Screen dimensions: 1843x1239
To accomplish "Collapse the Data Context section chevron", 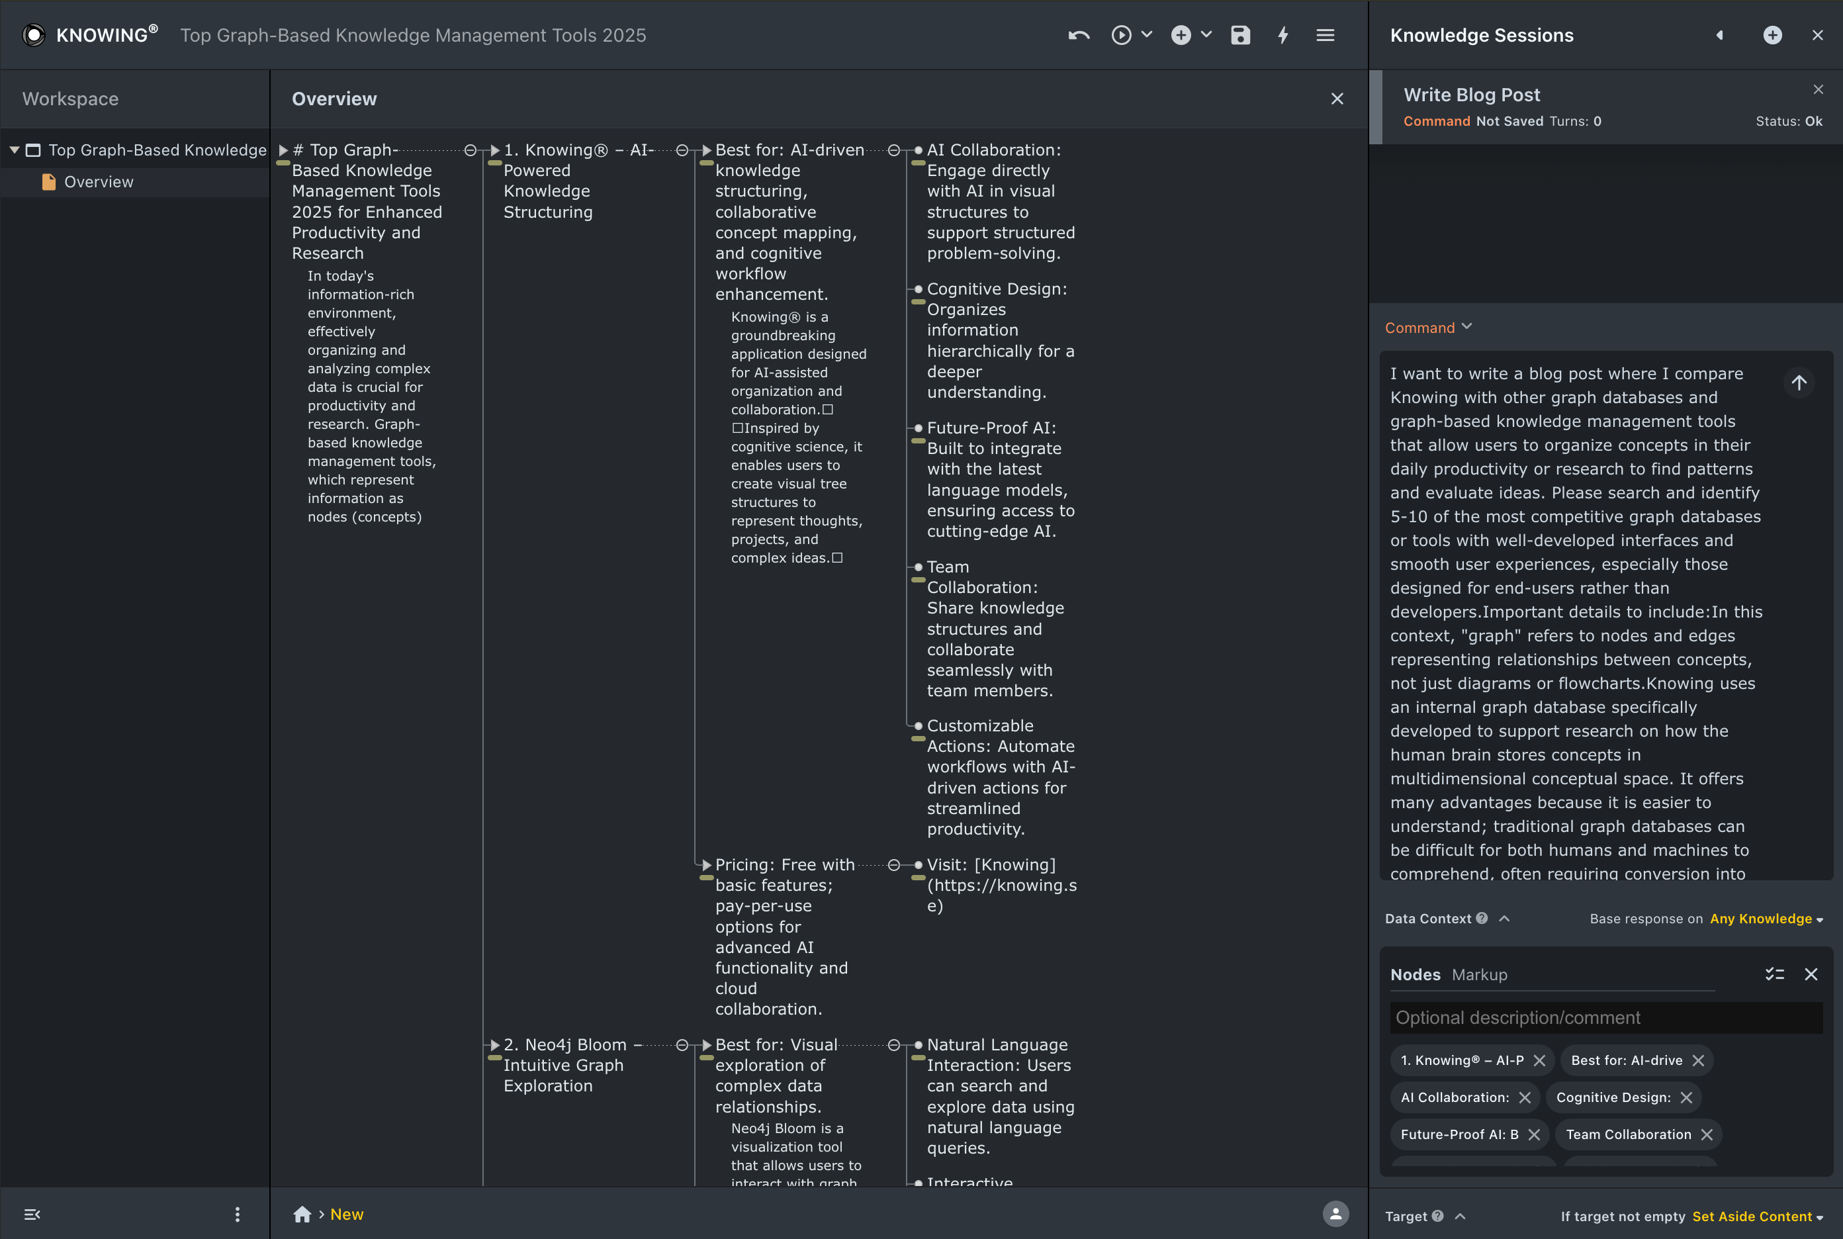I will (x=1504, y=918).
